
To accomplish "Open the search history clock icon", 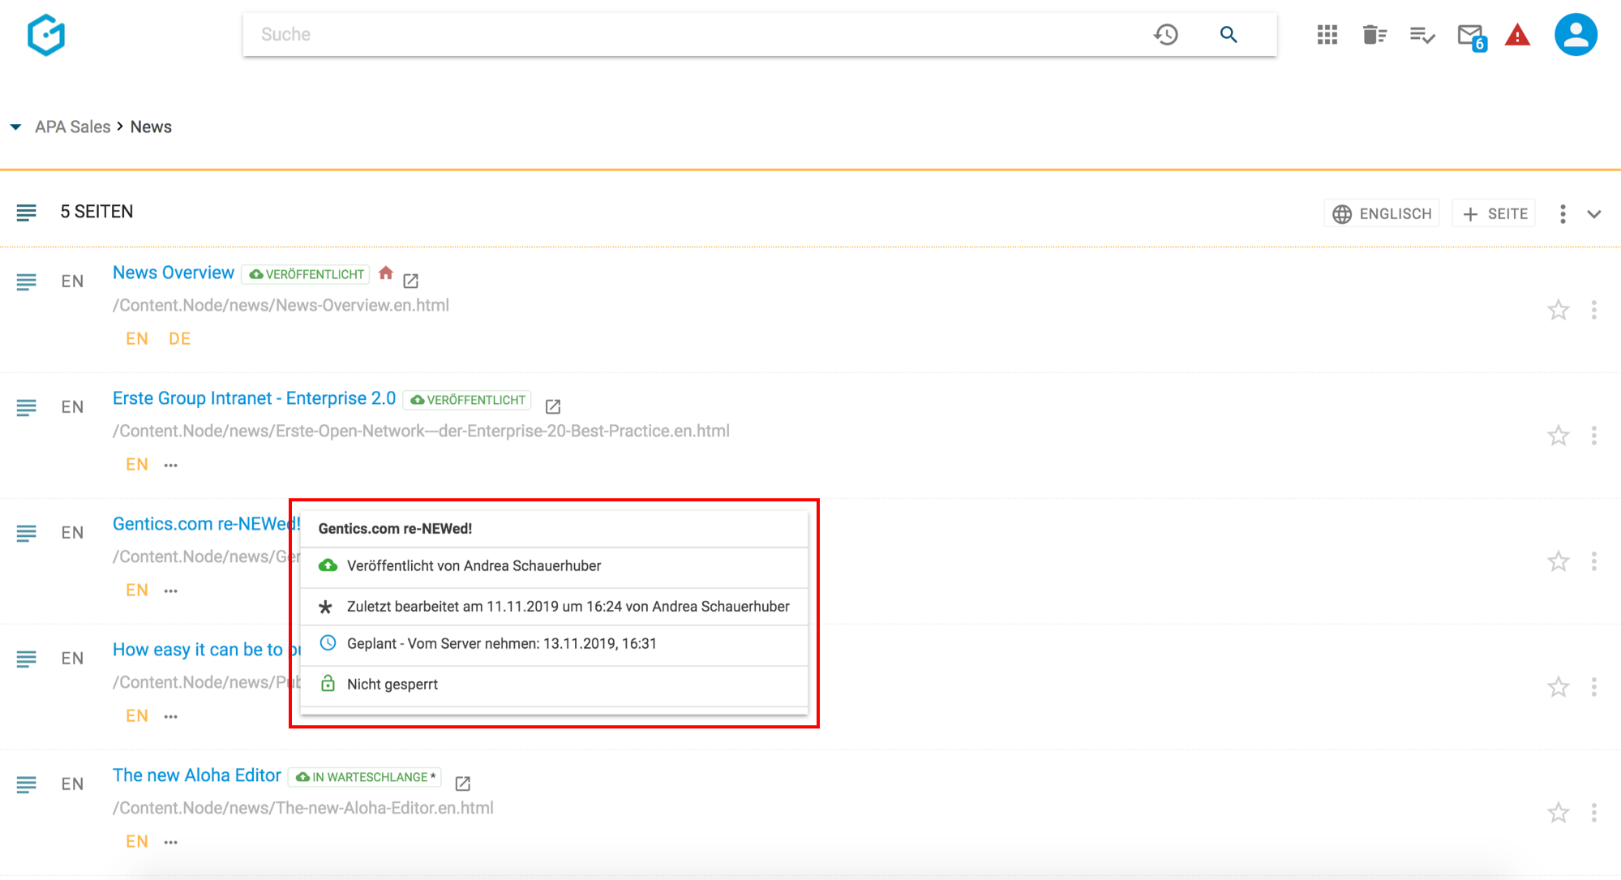I will click(1166, 34).
